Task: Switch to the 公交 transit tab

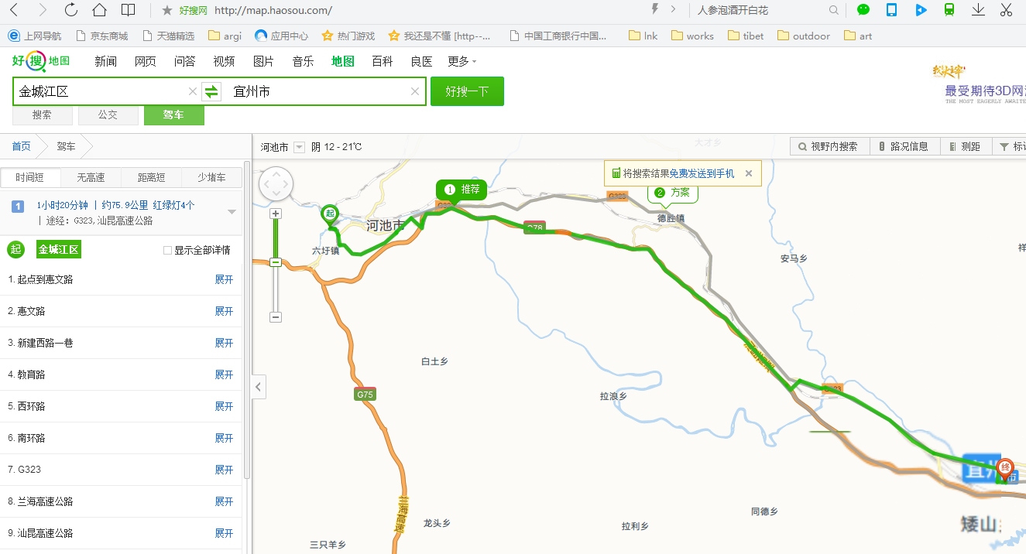Action: click(108, 115)
